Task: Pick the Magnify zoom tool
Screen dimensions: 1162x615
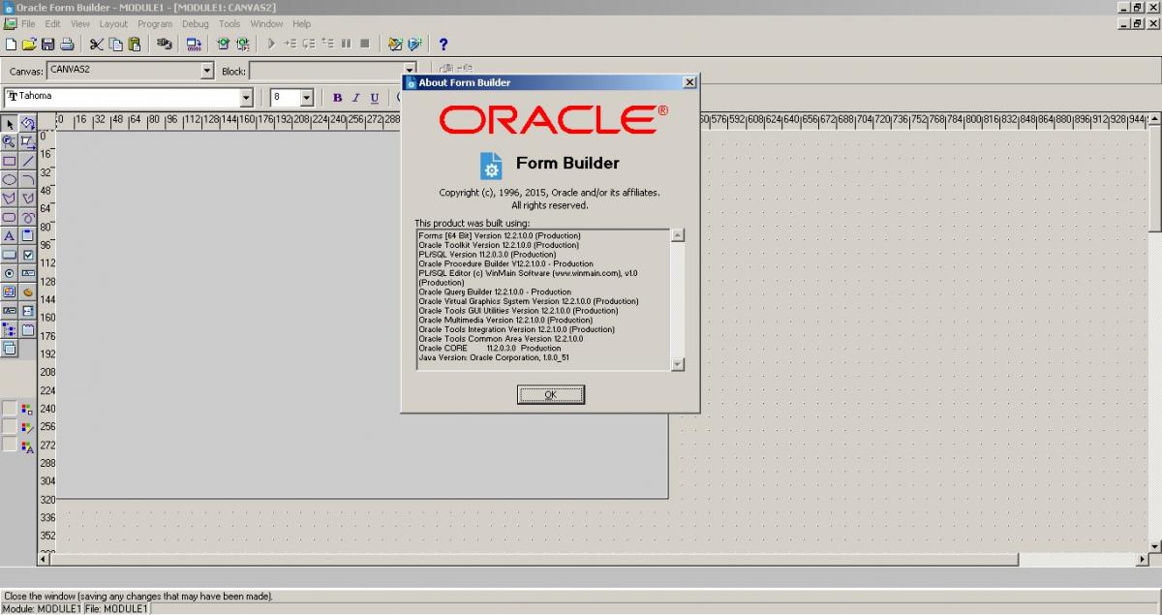Action: pos(9,142)
